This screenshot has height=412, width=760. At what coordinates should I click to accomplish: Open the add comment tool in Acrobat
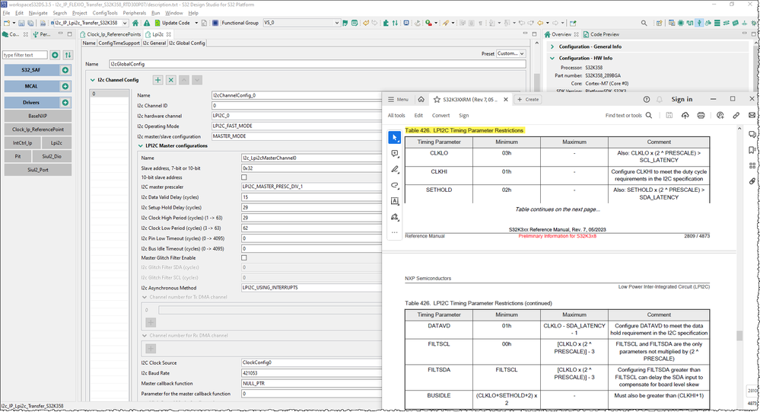(x=395, y=154)
